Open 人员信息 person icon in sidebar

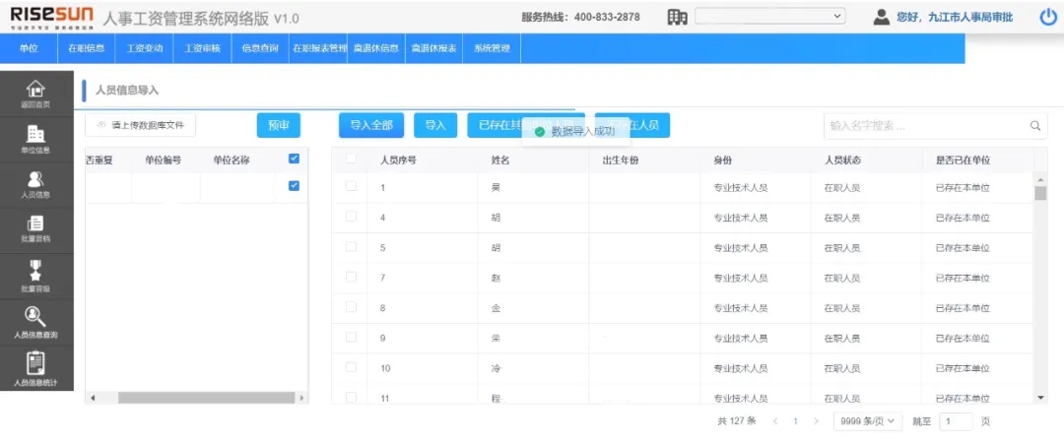click(x=35, y=180)
